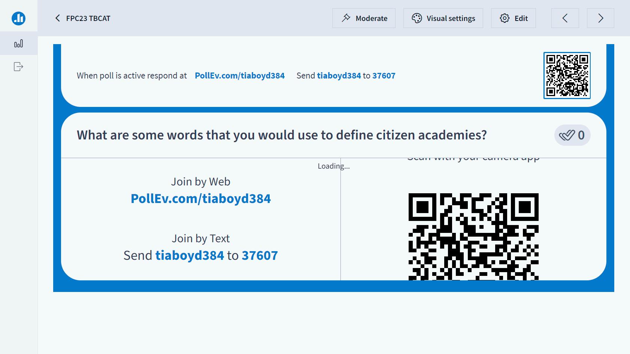Click the response count badge showing 0
The width and height of the screenshot is (630, 354).
click(x=572, y=135)
